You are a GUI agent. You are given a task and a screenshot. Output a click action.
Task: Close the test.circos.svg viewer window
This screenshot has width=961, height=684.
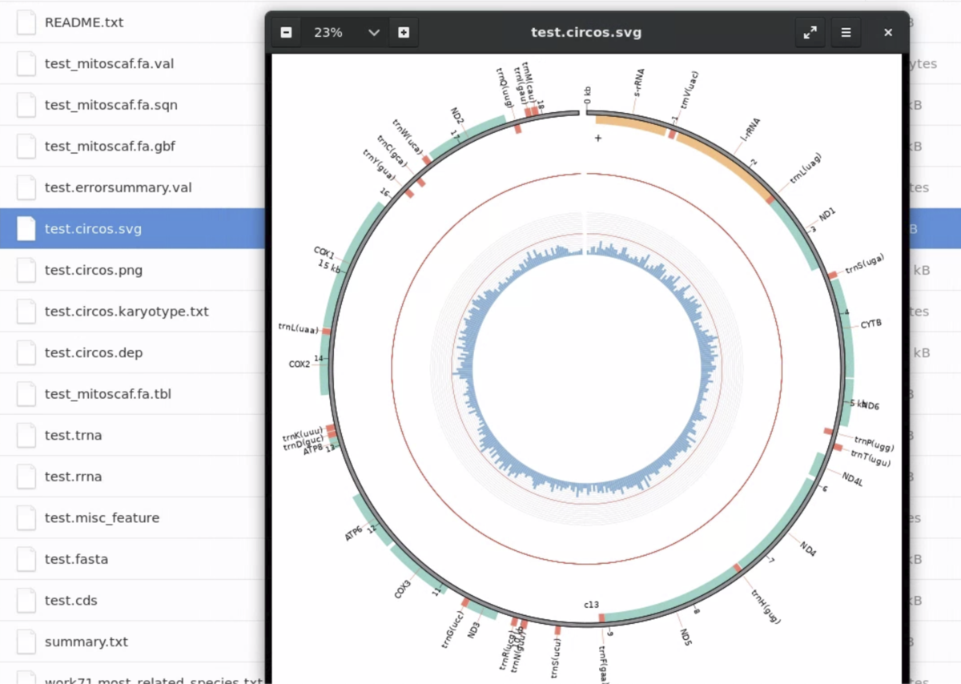click(x=888, y=33)
